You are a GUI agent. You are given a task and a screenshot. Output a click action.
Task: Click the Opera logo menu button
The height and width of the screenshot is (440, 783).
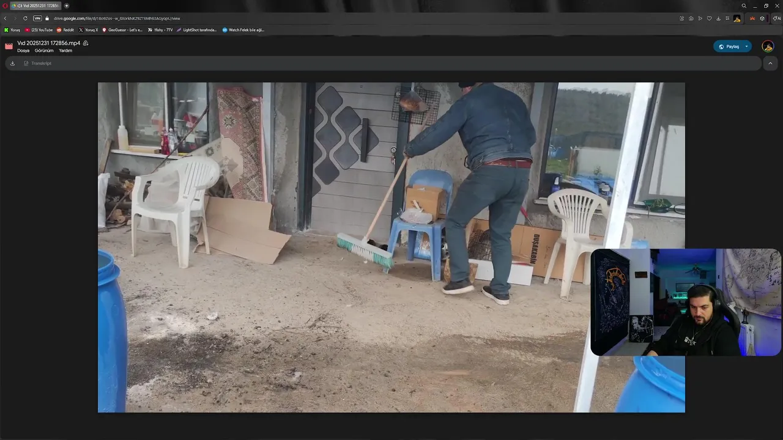[5, 5]
